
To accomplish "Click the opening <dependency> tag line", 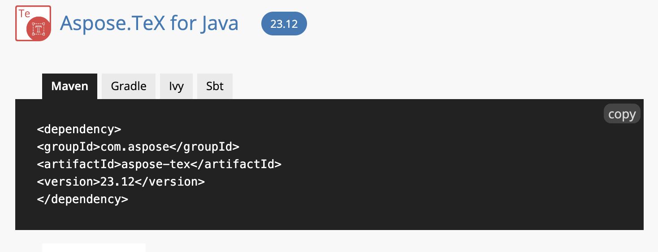I will pyautogui.click(x=79, y=129).
